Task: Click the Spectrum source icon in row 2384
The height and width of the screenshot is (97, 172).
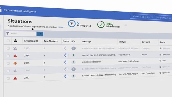Action: 160,54
